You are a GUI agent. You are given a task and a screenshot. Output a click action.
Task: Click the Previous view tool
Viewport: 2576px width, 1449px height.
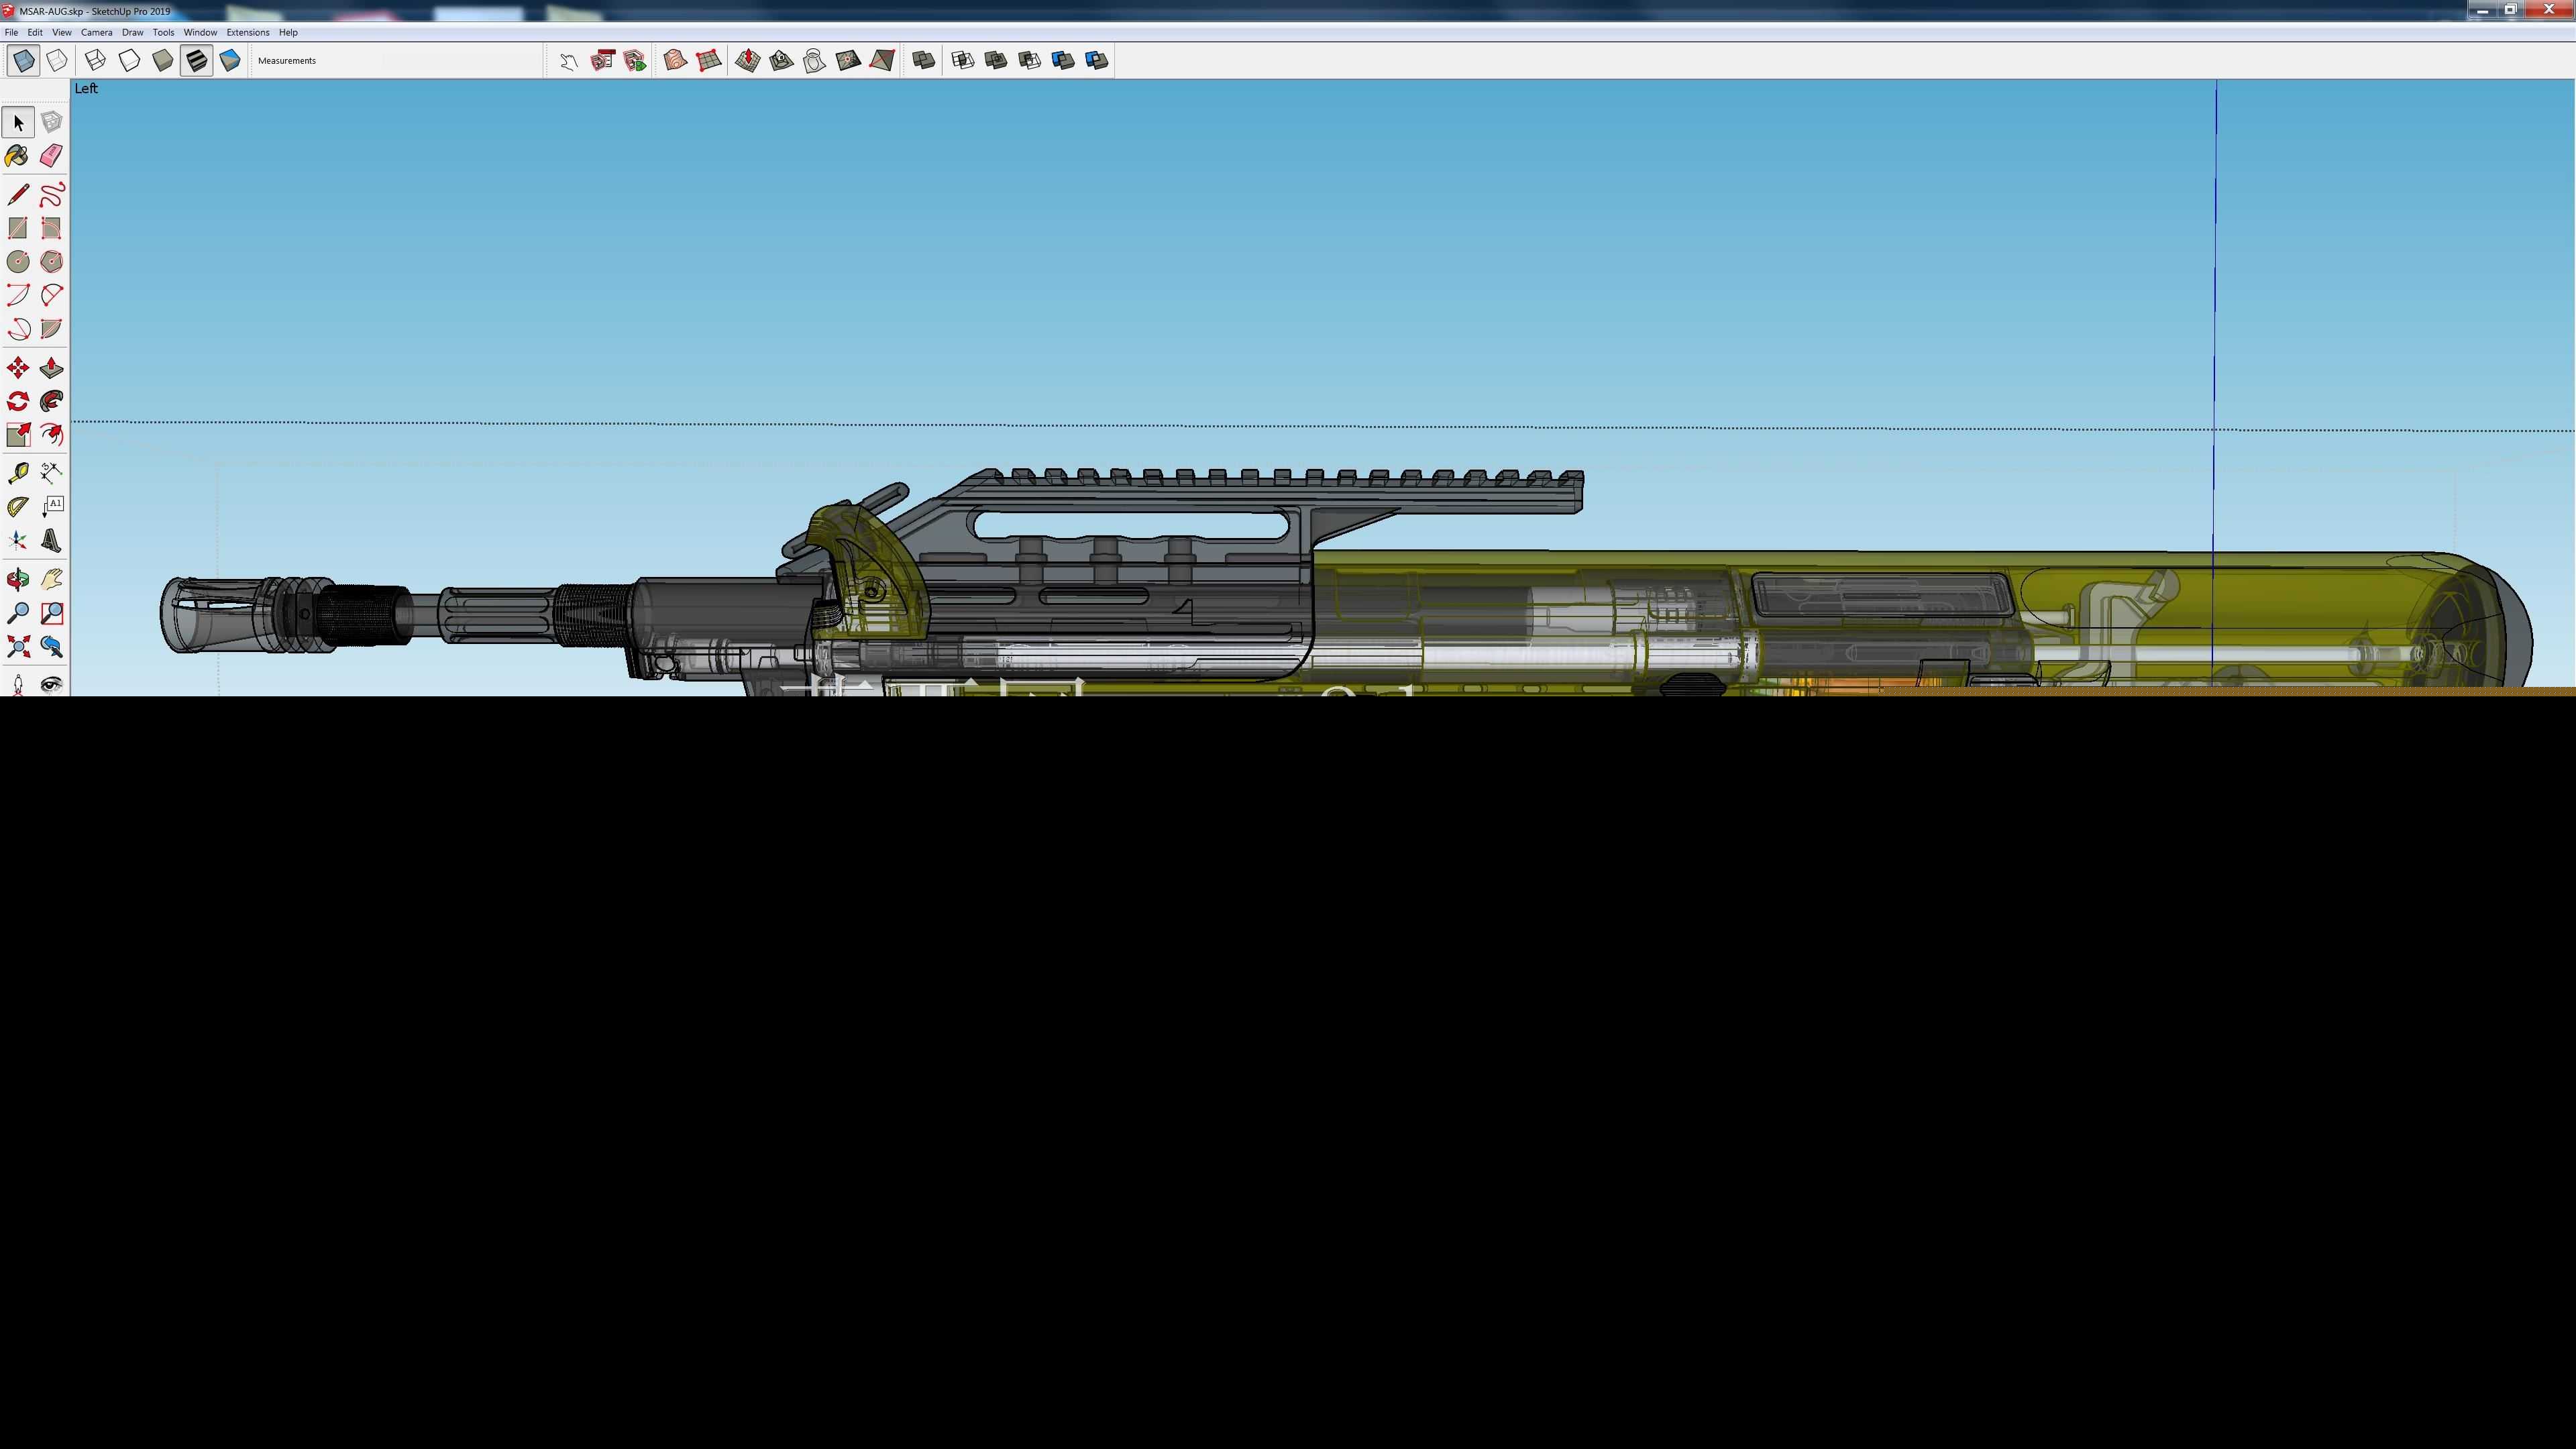52,647
